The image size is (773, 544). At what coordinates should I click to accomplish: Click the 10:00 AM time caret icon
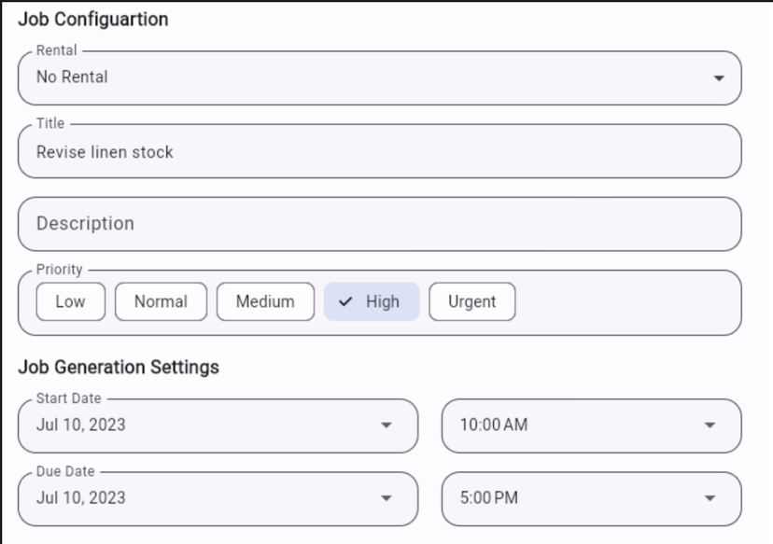point(710,425)
